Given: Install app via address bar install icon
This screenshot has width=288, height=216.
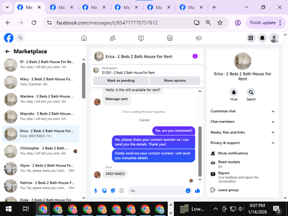Looking at the screenshot, I should (x=197, y=22).
